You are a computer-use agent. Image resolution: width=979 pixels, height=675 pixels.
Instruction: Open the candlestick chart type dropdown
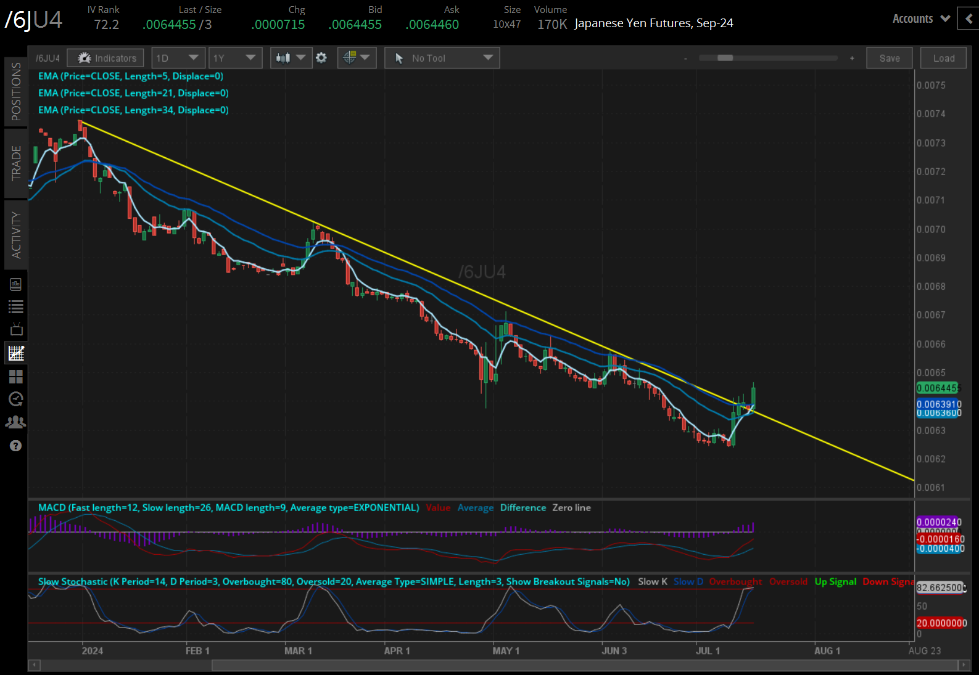(x=291, y=58)
